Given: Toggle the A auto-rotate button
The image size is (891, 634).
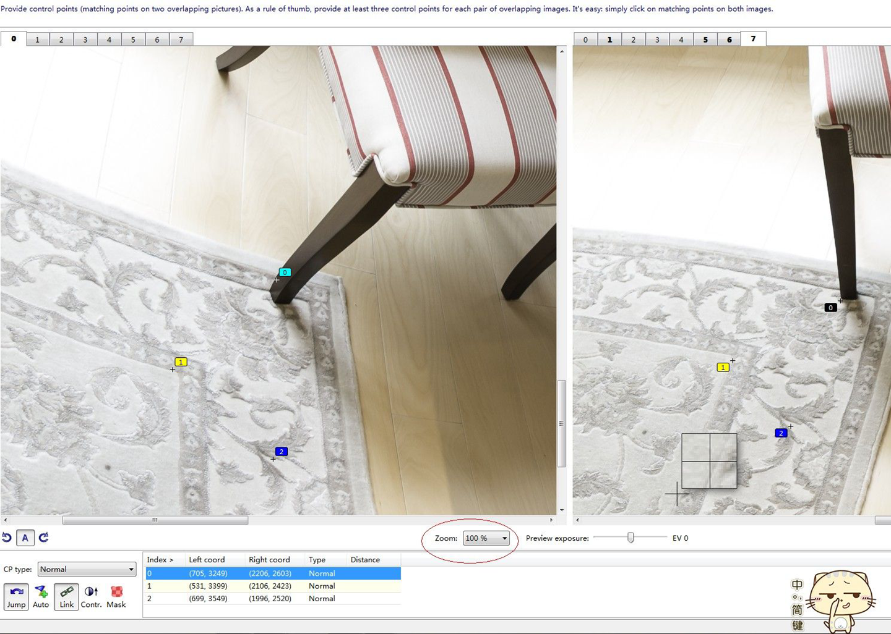Looking at the screenshot, I should coord(25,538).
